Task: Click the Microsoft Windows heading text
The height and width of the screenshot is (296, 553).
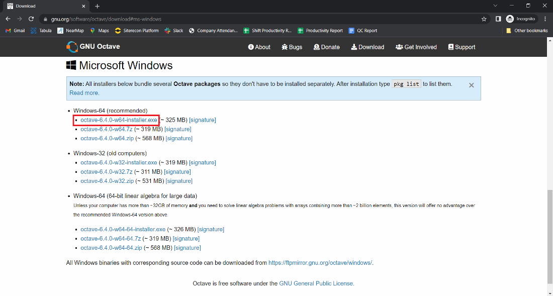Action: click(x=126, y=65)
